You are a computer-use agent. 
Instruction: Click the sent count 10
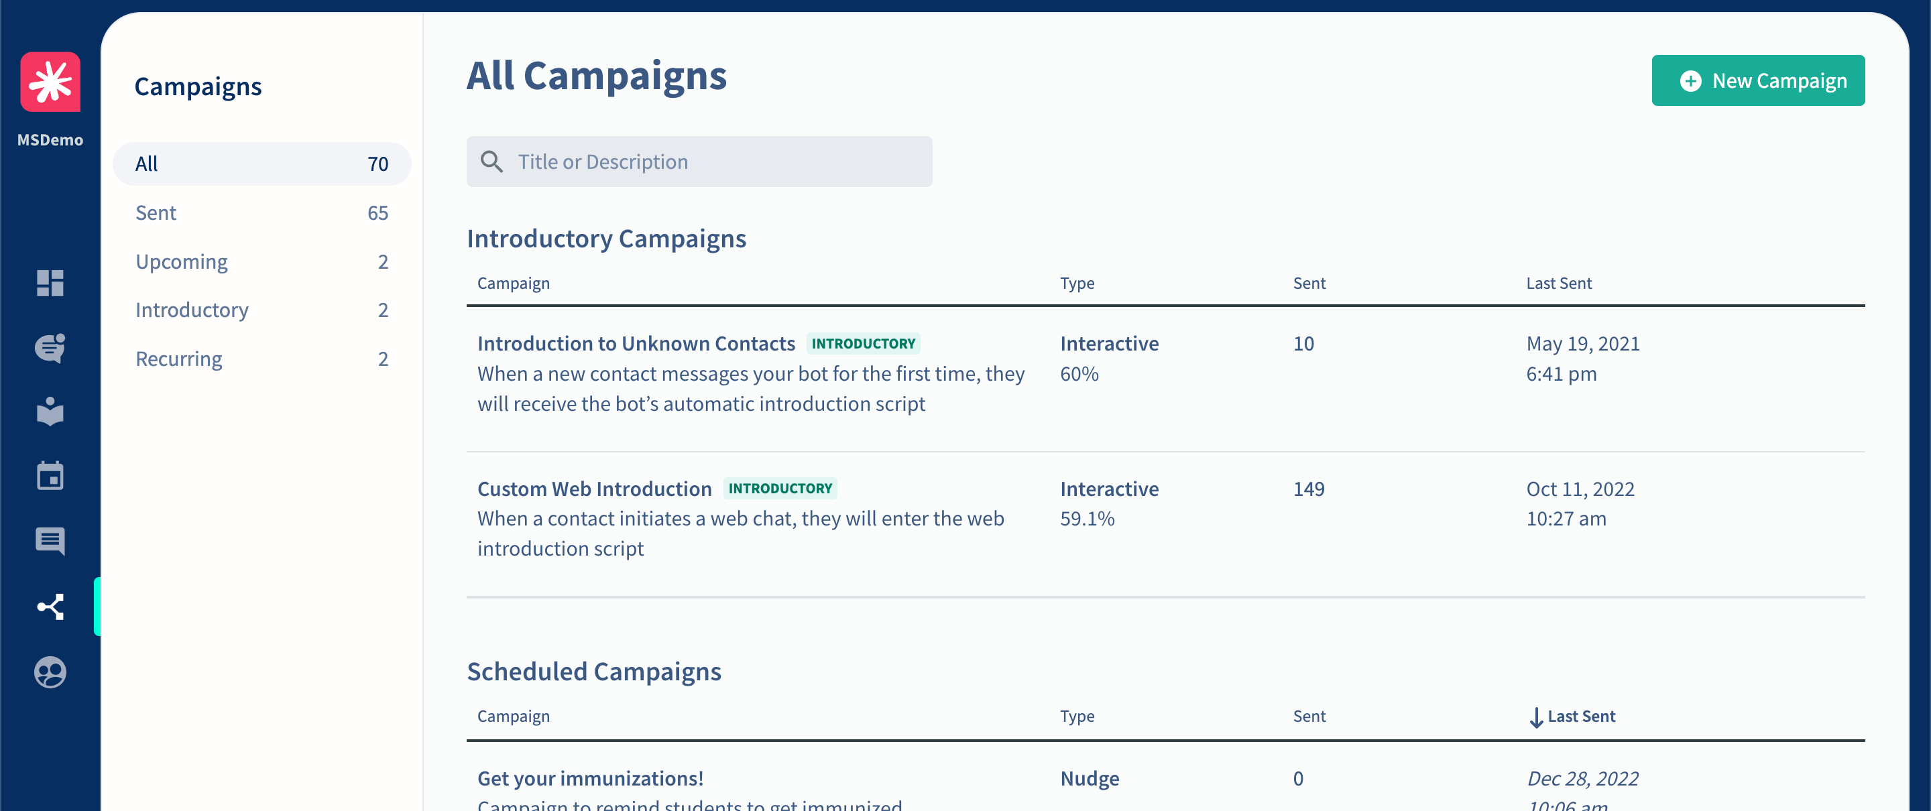[x=1303, y=343]
